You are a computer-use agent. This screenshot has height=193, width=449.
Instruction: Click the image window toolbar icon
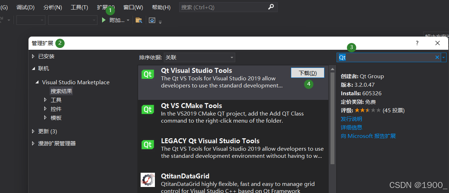pos(152,20)
